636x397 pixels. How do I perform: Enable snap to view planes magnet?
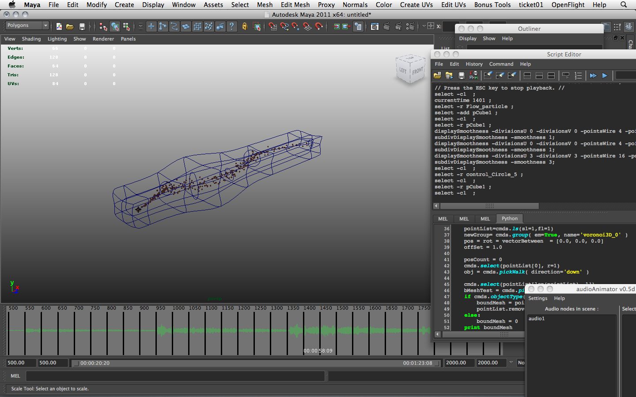tap(307, 27)
